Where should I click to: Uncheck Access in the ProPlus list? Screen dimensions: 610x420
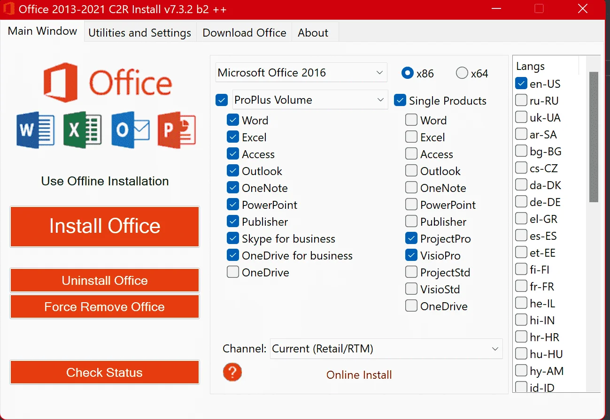click(x=233, y=154)
